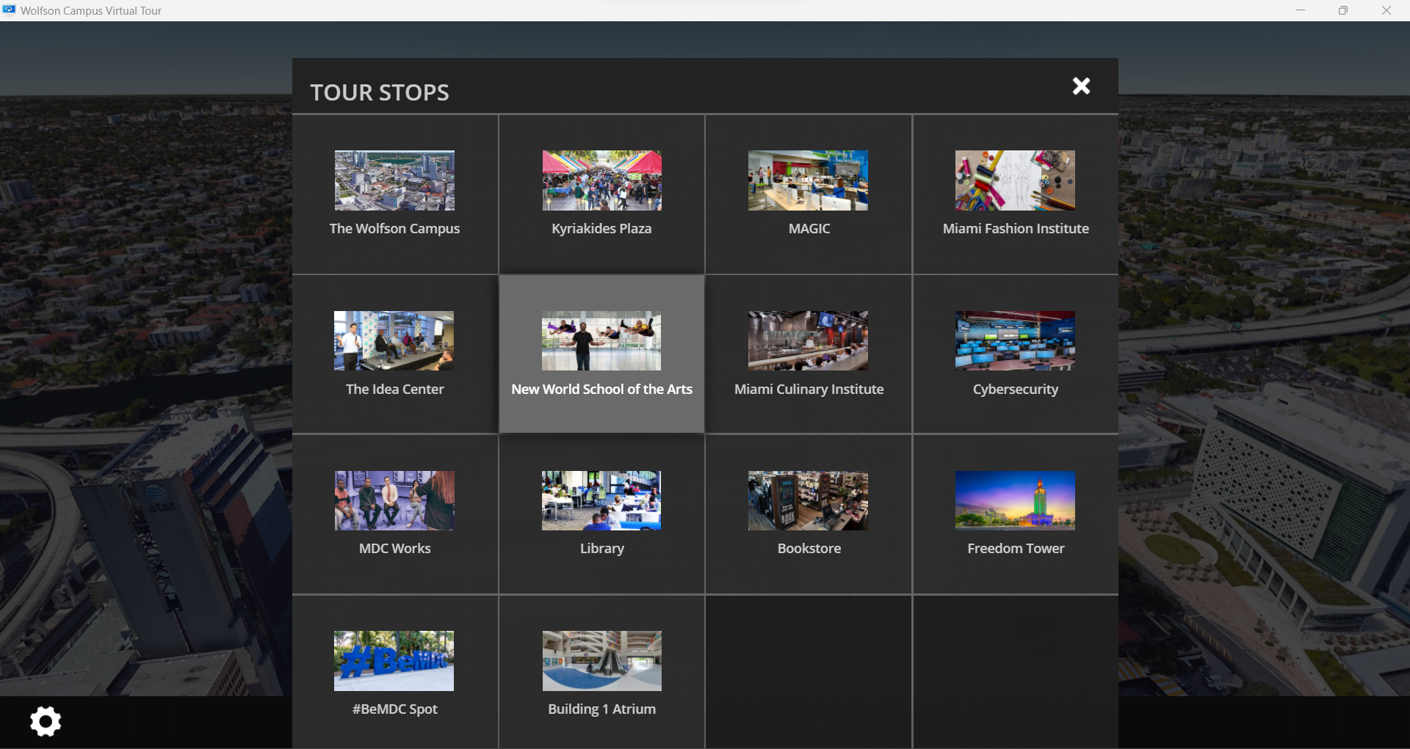1410x749 pixels.
Task: Close the Tour Stops panel
Action: (x=1081, y=87)
